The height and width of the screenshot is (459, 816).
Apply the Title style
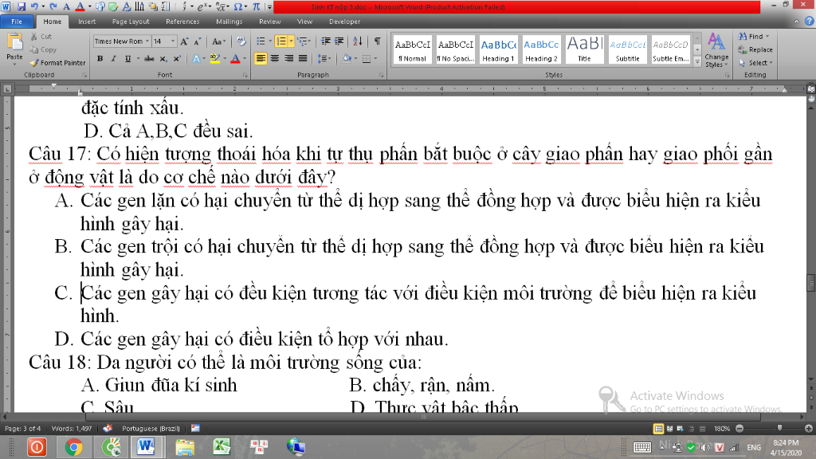click(x=584, y=50)
